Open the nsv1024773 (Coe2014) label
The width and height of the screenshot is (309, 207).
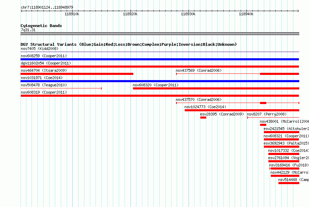click(x=205, y=107)
